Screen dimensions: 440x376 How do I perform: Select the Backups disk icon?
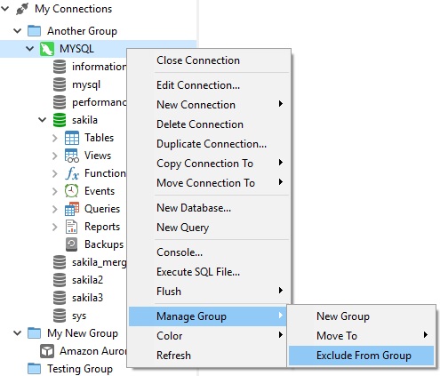(71, 244)
